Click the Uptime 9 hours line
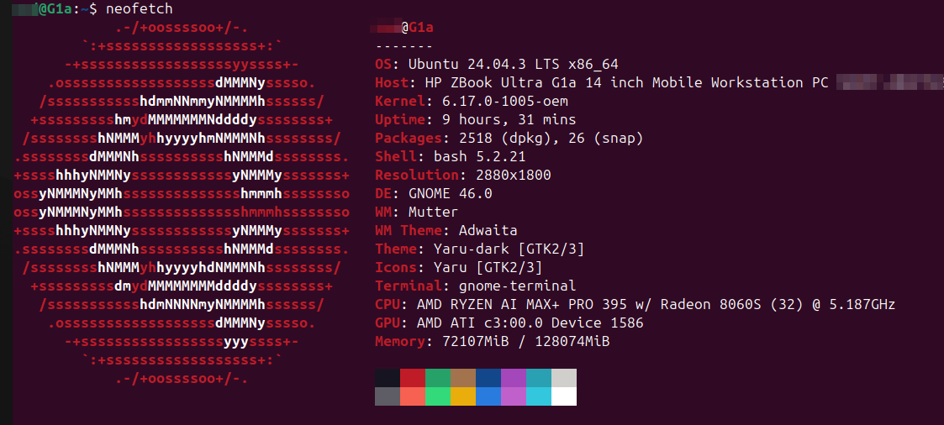This screenshot has width=944, height=425. 476,120
